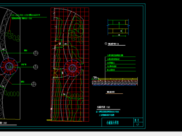Click the 小游园大样图 title block text
Viewport: 182px width, 136px height.
click(x=112, y=122)
